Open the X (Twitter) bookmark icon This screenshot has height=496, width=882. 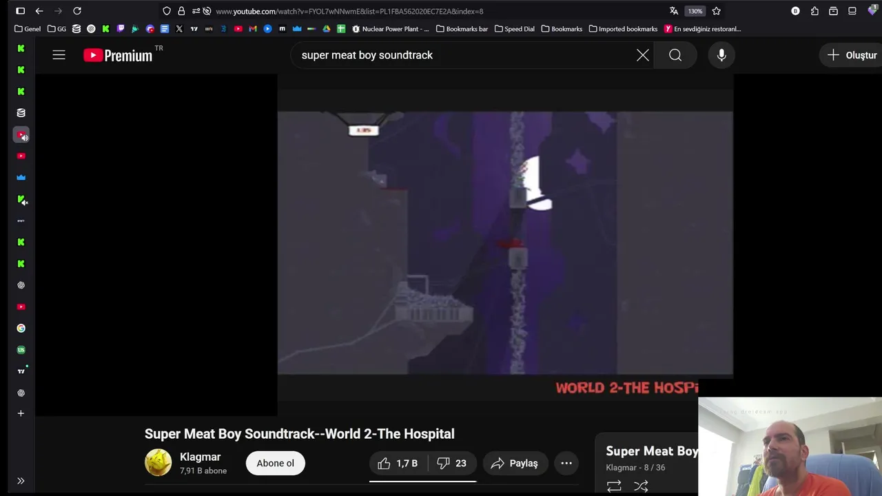tap(179, 29)
